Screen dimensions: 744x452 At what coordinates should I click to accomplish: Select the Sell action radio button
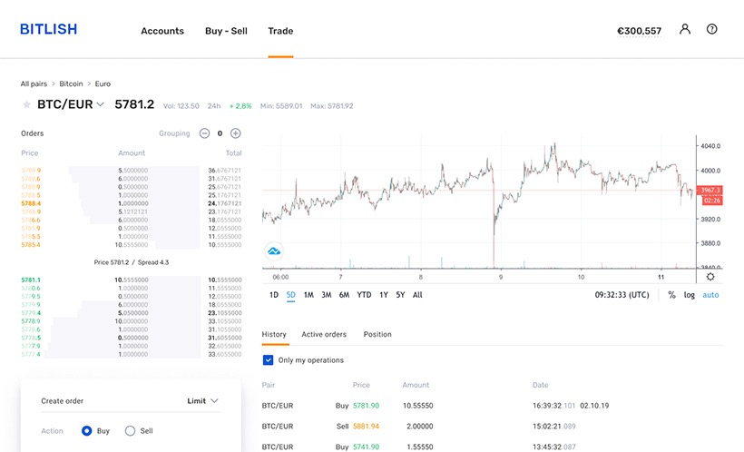click(x=130, y=431)
